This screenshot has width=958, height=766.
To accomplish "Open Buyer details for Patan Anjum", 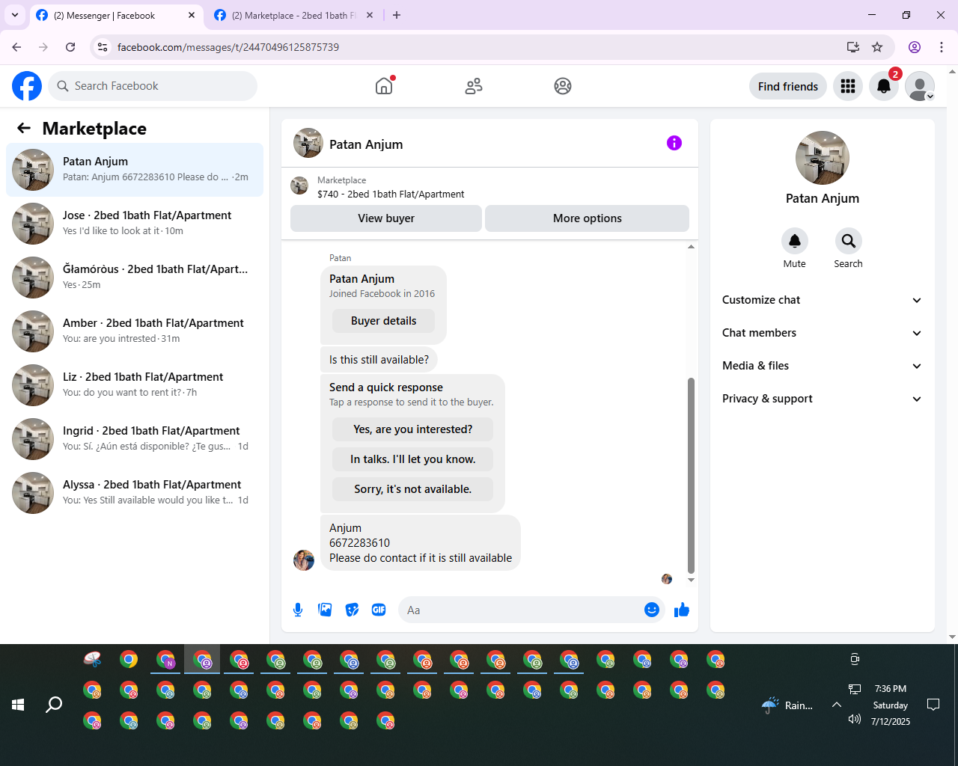I will pyautogui.click(x=384, y=321).
